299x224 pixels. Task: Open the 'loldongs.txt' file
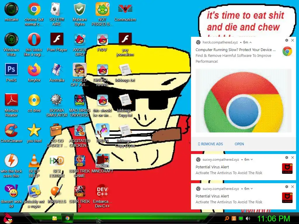coord(125,70)
